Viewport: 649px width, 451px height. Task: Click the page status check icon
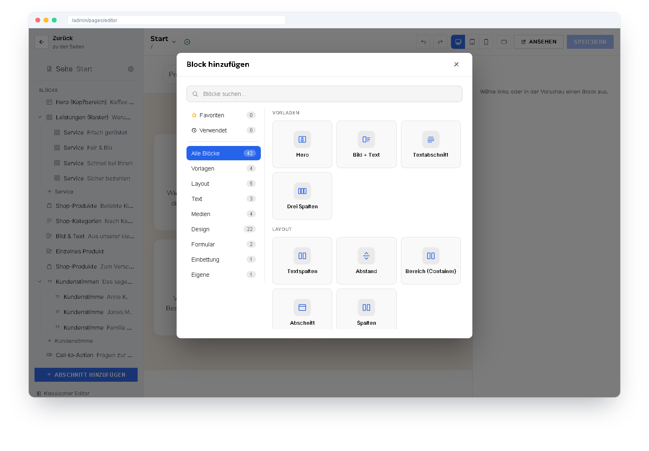point(187,42)
